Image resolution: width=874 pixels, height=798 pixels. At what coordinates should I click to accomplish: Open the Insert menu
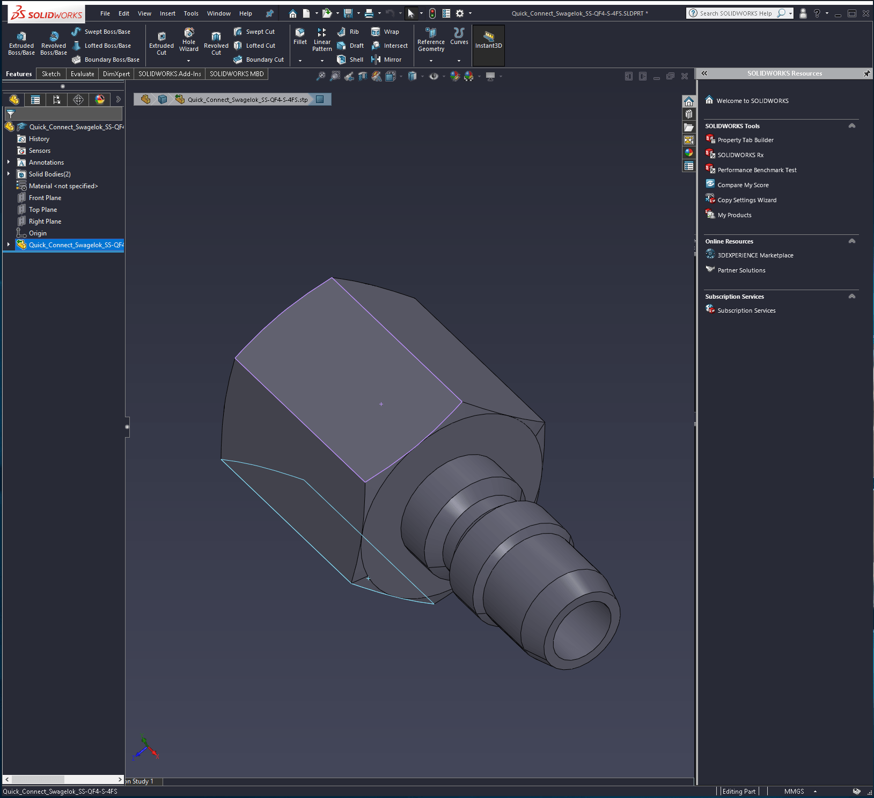pyautogui.click(x=167, y=13)
